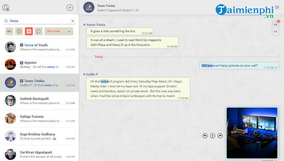This screenshot has width=284, height=161.
Task: Open the profile settings icon
Action: tap(6, 8)
